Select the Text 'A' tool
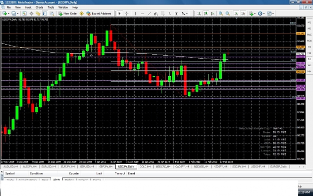The width and height of the screenshot is (313, 196). coord(169,14)
